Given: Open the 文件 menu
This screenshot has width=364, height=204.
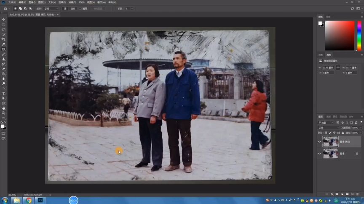Looking at the screenshot, I should pyautogui.click(x=12, y=3).
